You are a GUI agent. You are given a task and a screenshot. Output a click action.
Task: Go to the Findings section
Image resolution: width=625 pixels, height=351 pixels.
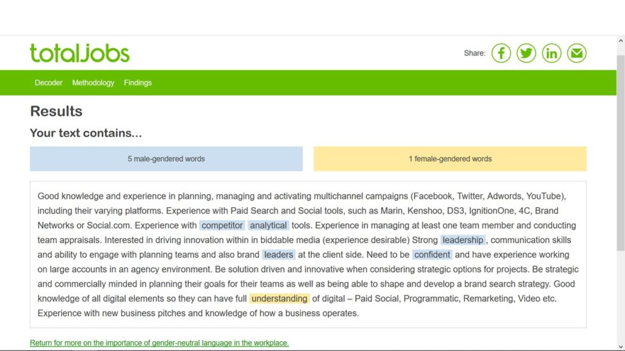[x=138, y=83]
